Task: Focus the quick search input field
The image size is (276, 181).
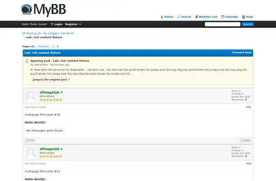Action: tap(223, 24)
